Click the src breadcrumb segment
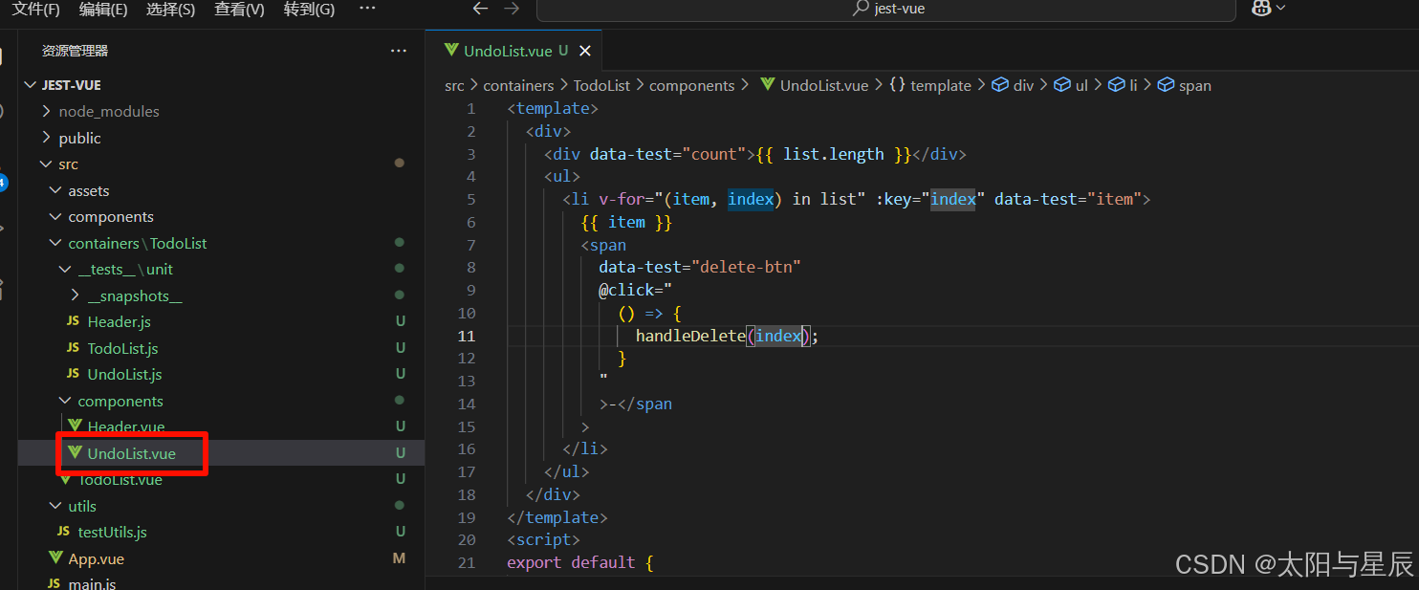Viewport: 1419px width, 590px height. click(x=454, y=85)
